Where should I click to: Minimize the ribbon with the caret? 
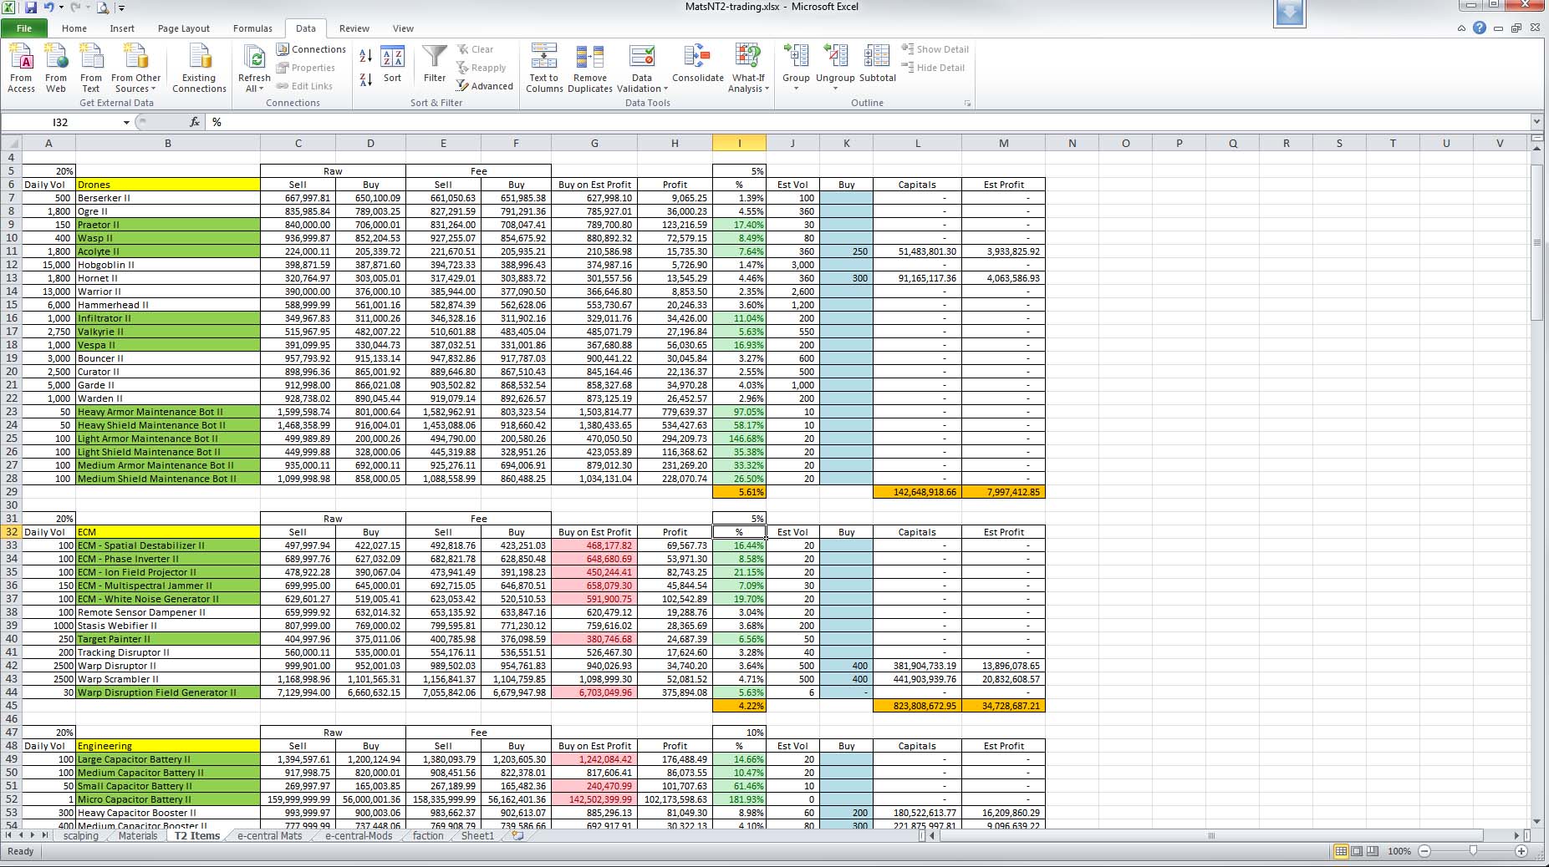1461,28
